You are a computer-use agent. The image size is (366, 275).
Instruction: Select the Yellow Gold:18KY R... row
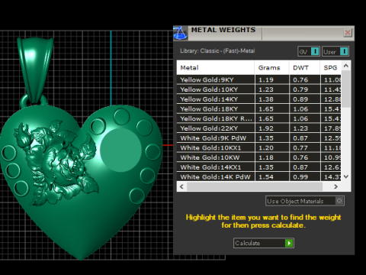pyautogui.click(x=258, y=118)
